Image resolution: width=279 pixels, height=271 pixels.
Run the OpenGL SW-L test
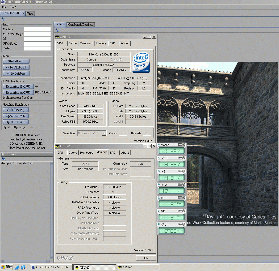15,116
